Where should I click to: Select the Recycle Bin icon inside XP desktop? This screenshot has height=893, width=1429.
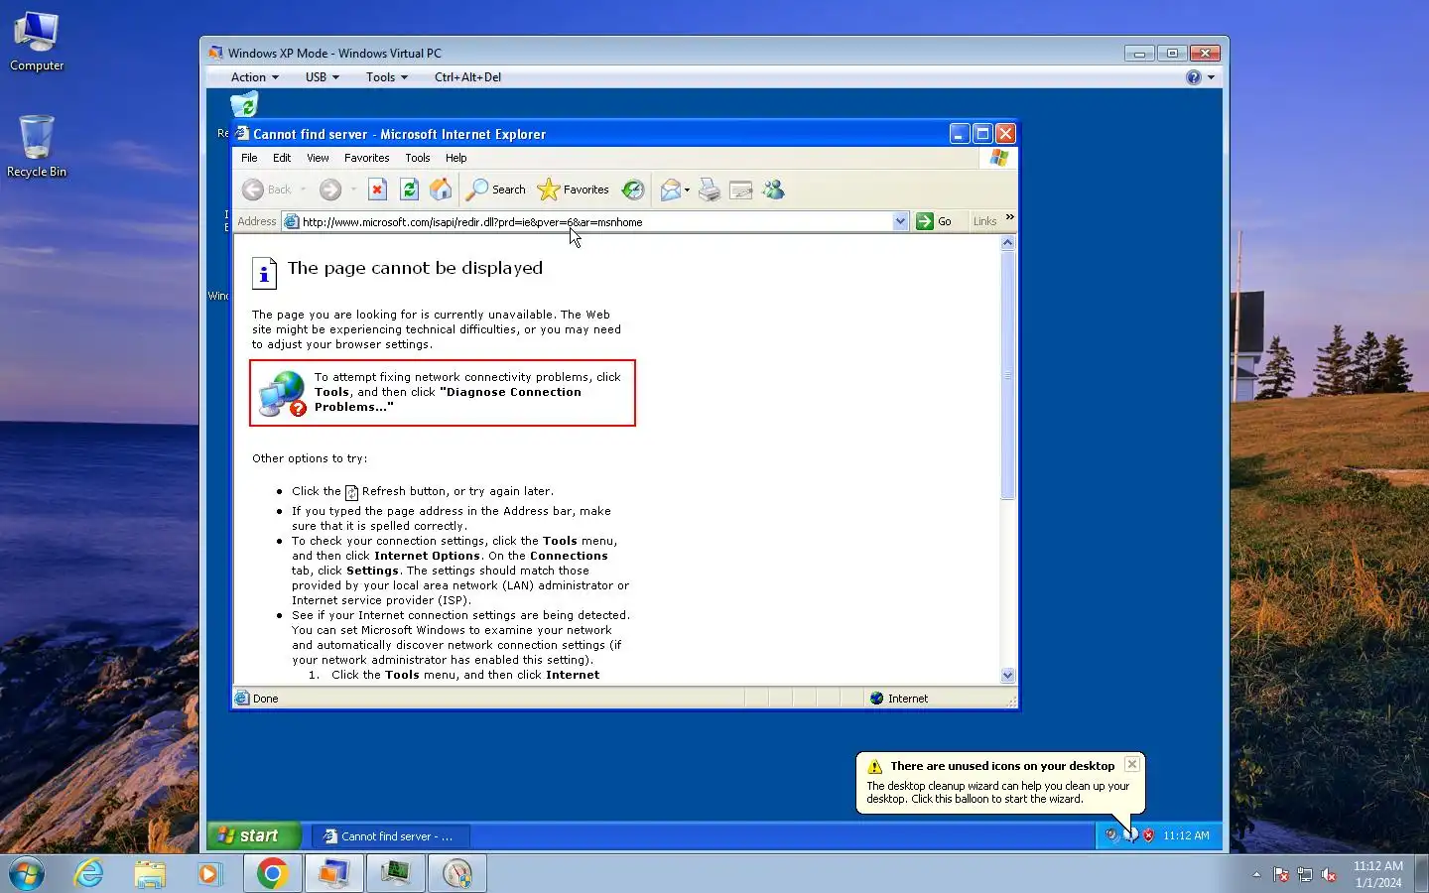[x=243, y=105]
